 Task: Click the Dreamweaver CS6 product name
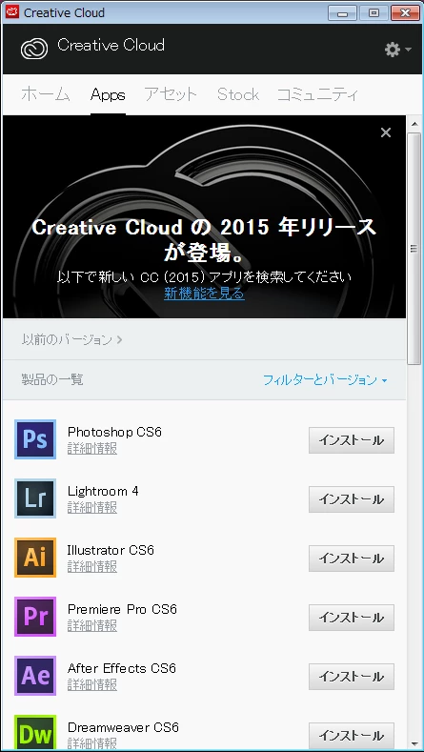tap(123, 727)
